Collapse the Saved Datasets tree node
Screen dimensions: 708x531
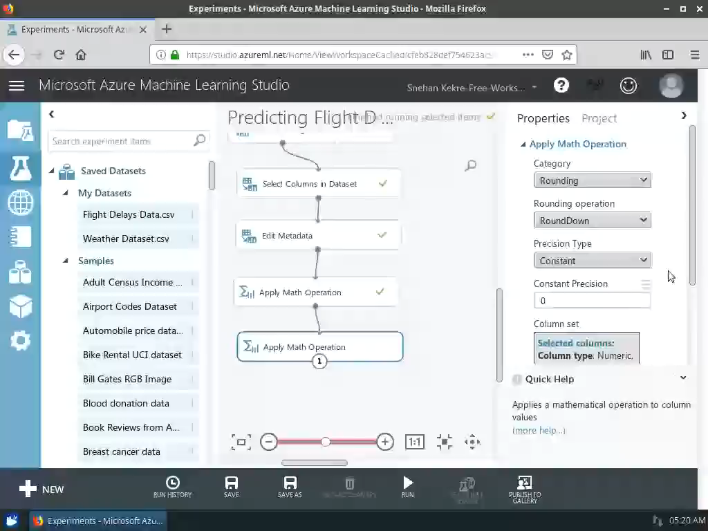51,171
